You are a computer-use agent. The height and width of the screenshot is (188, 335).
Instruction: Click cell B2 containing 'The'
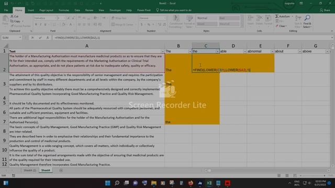coord(178,63)
